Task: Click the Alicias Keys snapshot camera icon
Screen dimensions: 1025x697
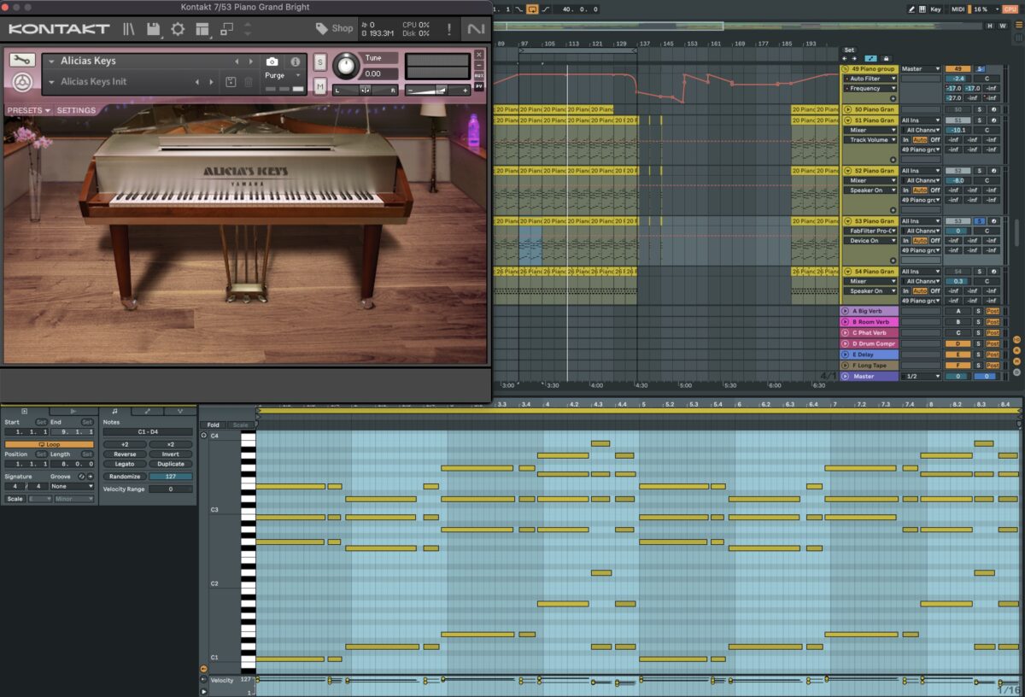Action: (272, 61)
